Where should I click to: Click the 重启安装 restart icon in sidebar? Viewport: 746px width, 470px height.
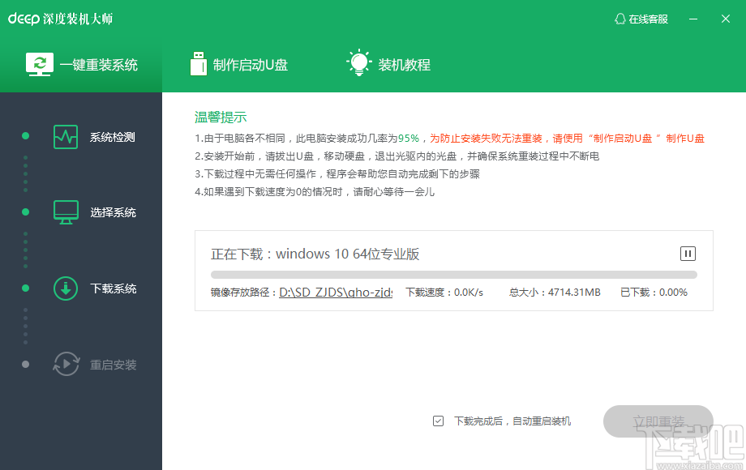66,364
